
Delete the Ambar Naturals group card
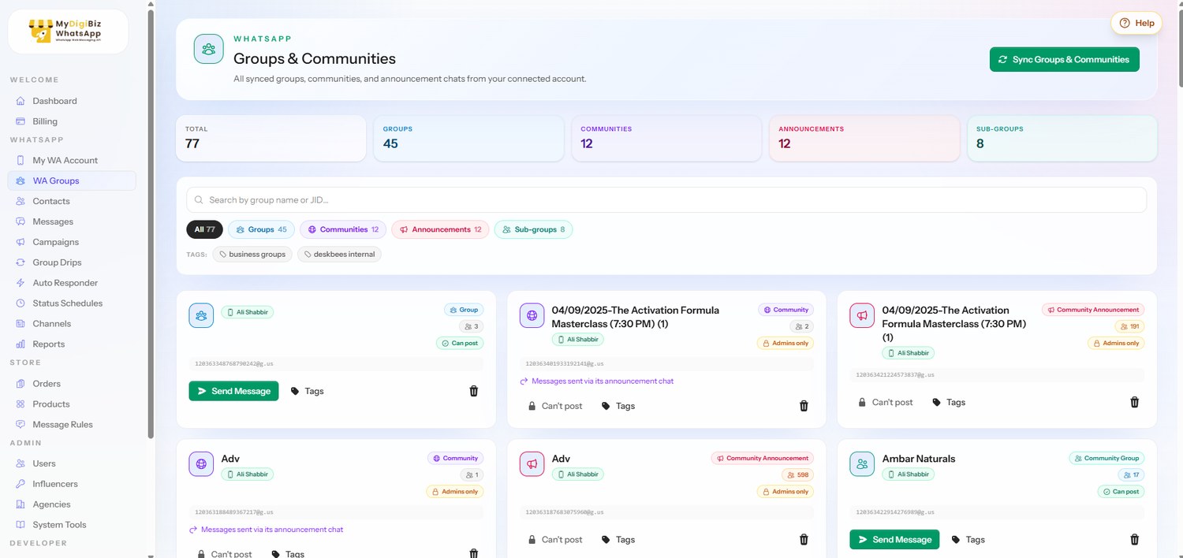point(1135,540)
